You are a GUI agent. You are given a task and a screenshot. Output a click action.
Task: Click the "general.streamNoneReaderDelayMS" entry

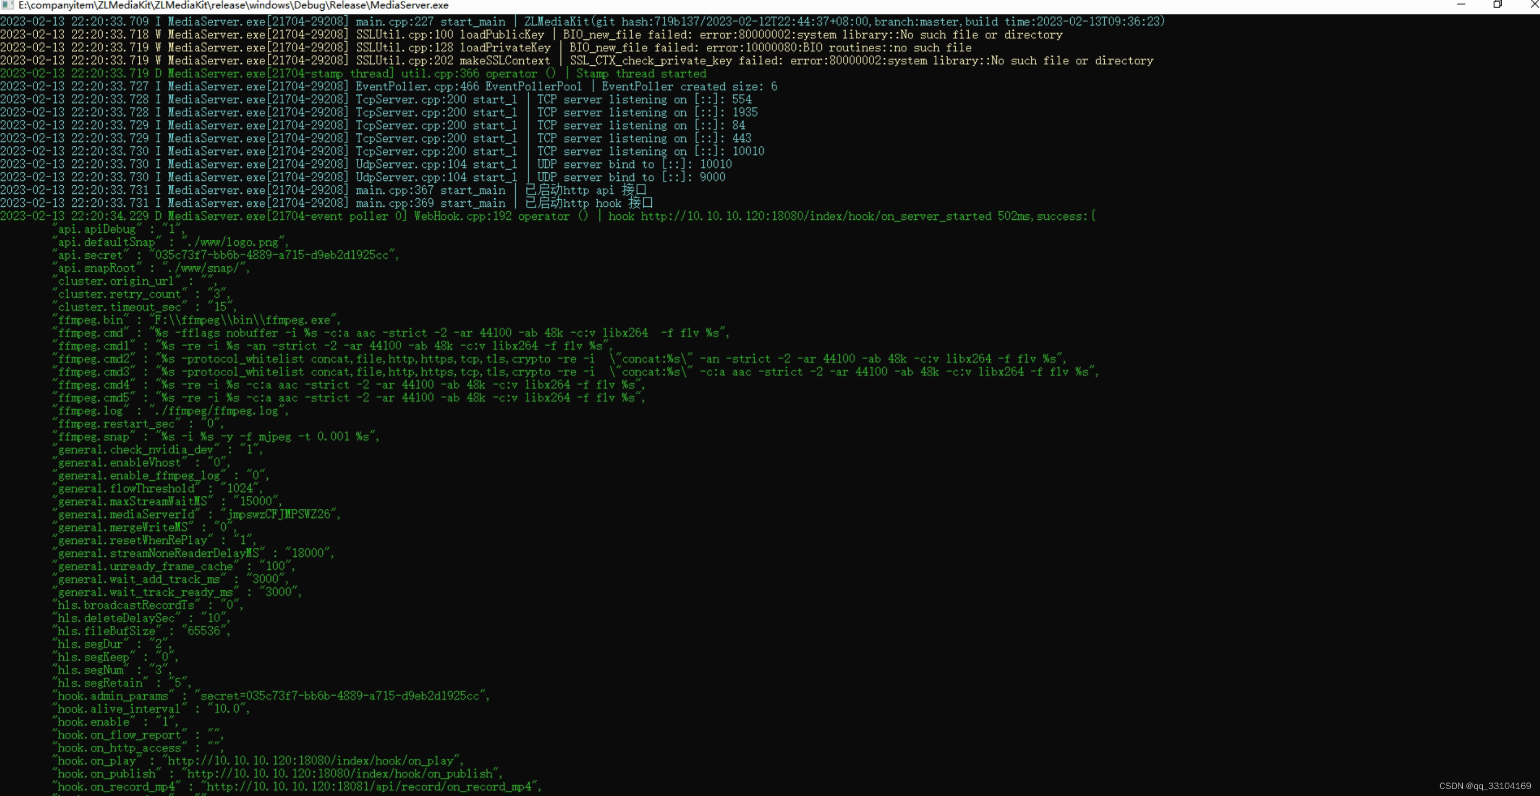pyautogui.click(x=194, y=553)
